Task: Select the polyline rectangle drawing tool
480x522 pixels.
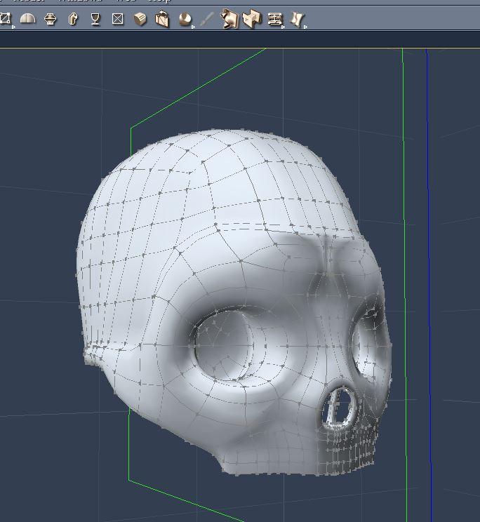Action: [x=6, y=18]
